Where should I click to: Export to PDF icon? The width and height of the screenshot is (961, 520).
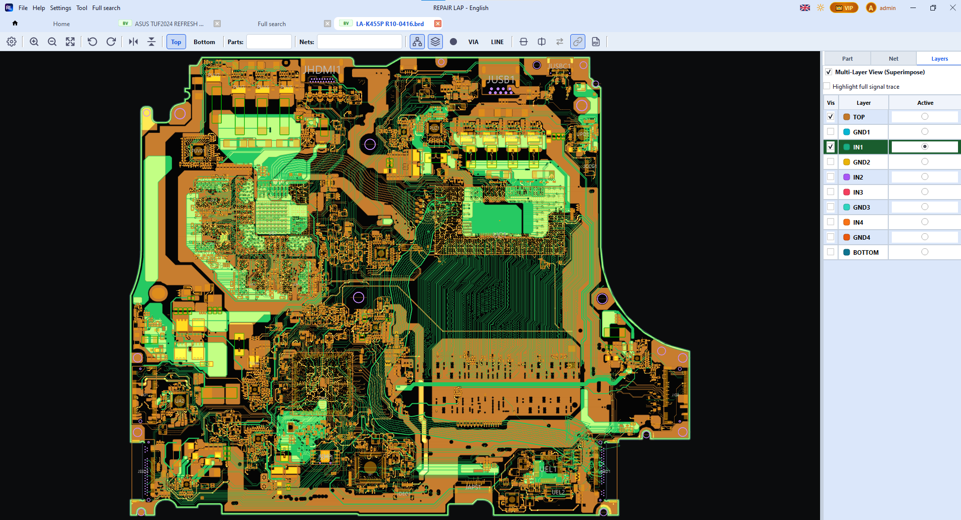(x=596, y=42)
